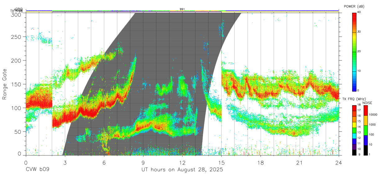Click the 30 tick on the power scale
The image size is (381, 176).
[359, 32]
